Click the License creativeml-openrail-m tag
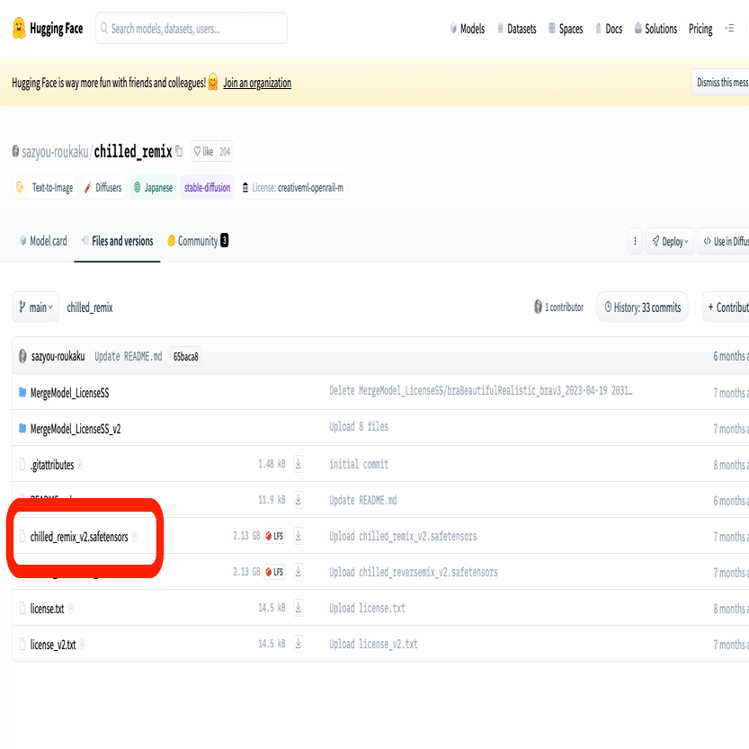The width and height of the screenshot is (749, 749). (292, 187)
